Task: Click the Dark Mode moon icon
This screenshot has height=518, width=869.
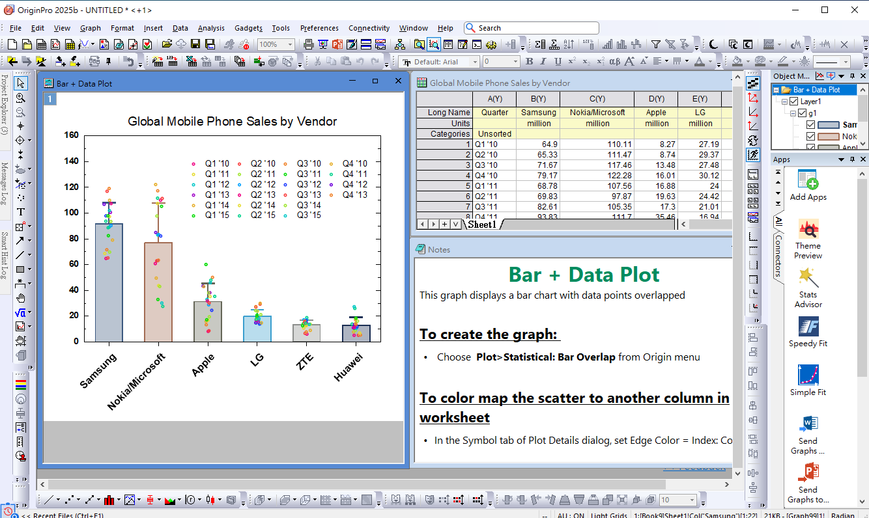Action: point(713,44)
